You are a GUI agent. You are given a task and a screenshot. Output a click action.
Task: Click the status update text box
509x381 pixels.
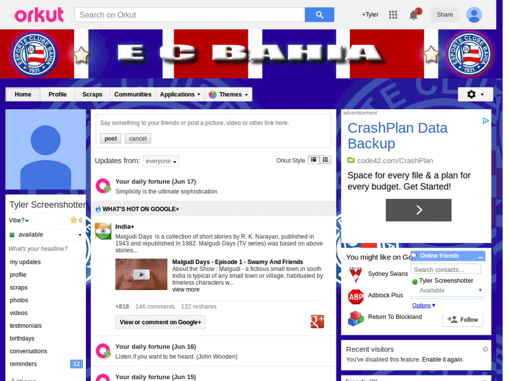[x=214, y=123]
